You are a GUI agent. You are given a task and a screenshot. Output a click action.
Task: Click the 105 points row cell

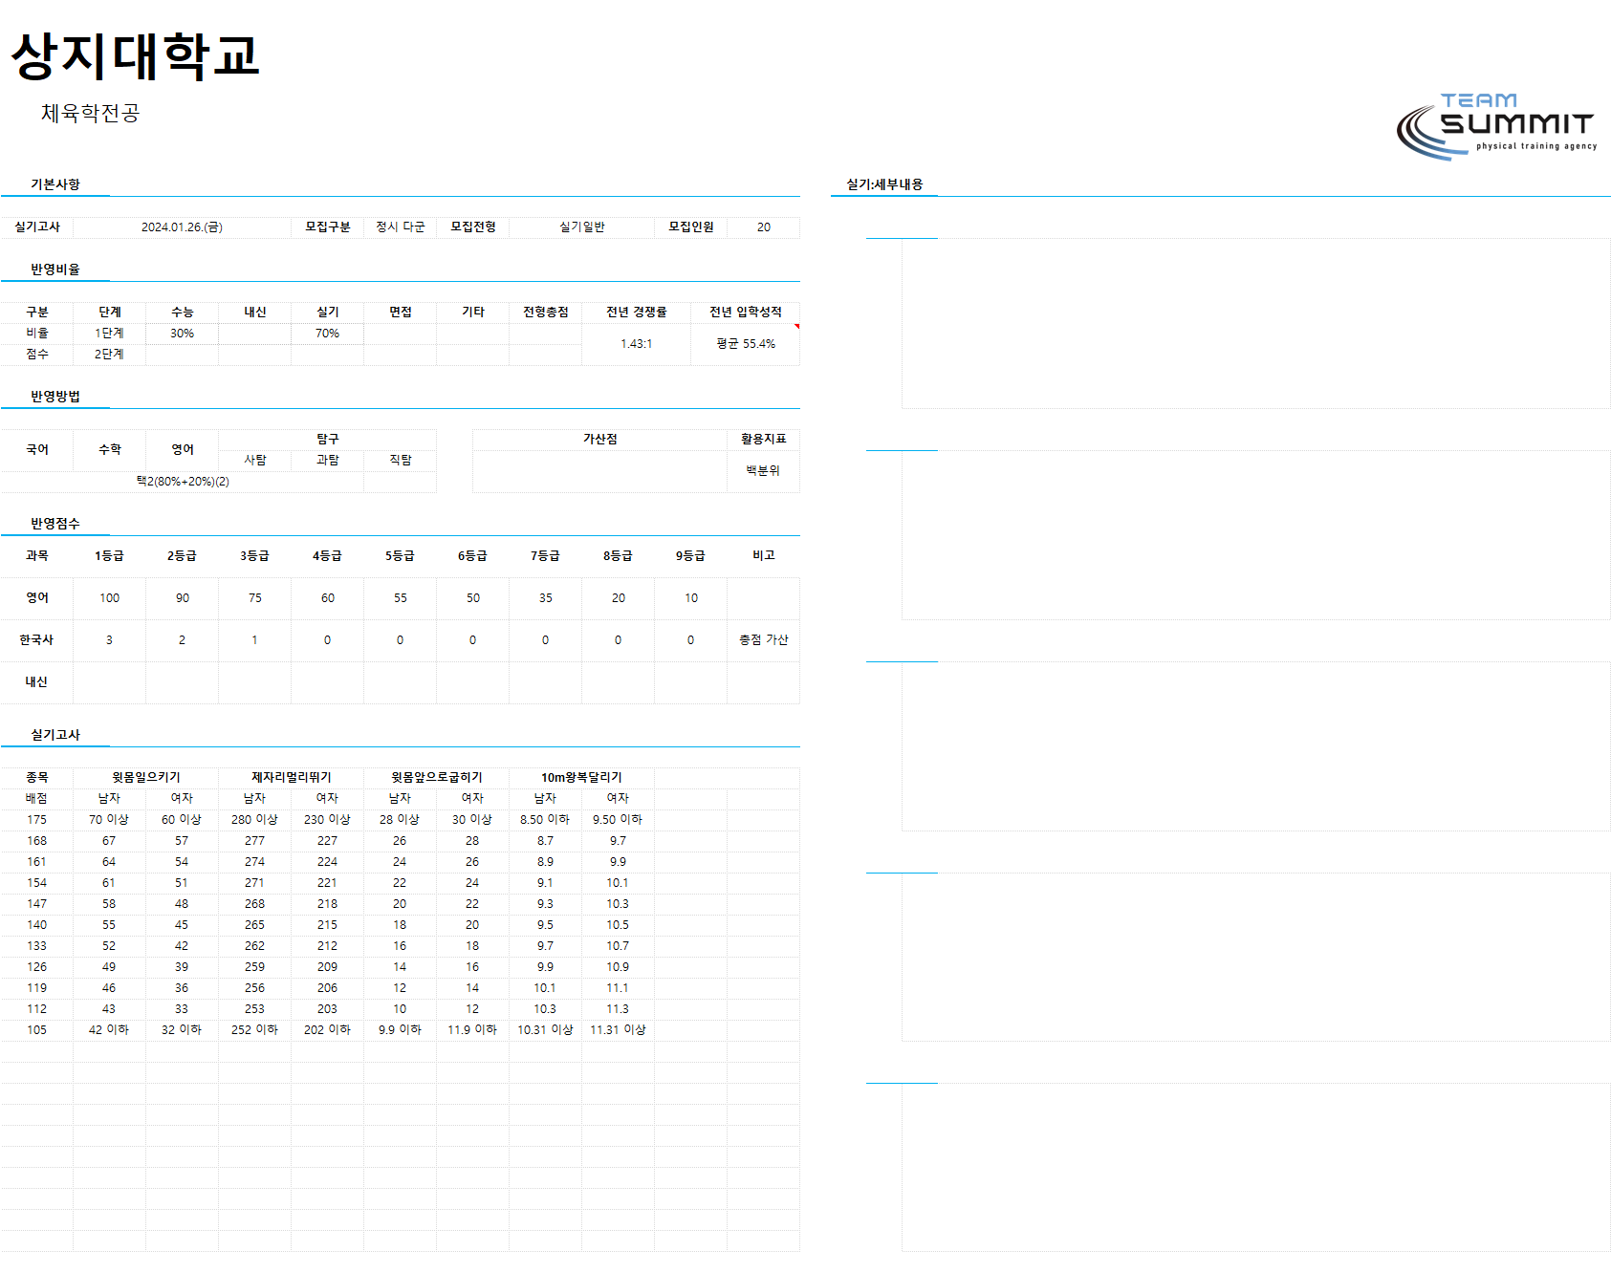click(37, 1030)
